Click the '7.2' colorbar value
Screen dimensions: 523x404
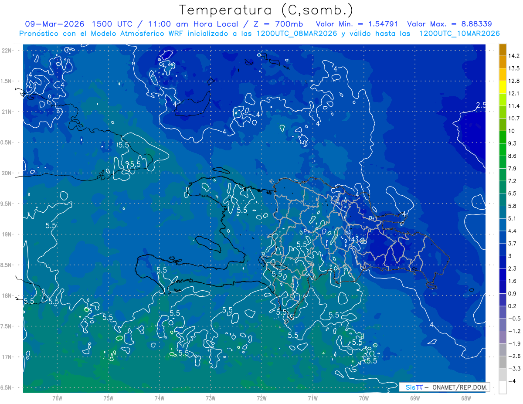[513, 181]
